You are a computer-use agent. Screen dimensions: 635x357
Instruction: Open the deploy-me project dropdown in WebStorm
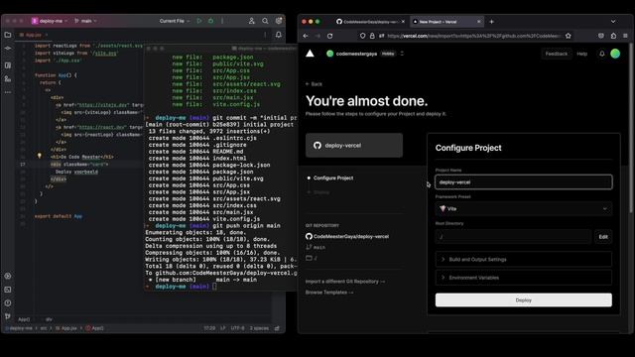(x=50, y=21)
